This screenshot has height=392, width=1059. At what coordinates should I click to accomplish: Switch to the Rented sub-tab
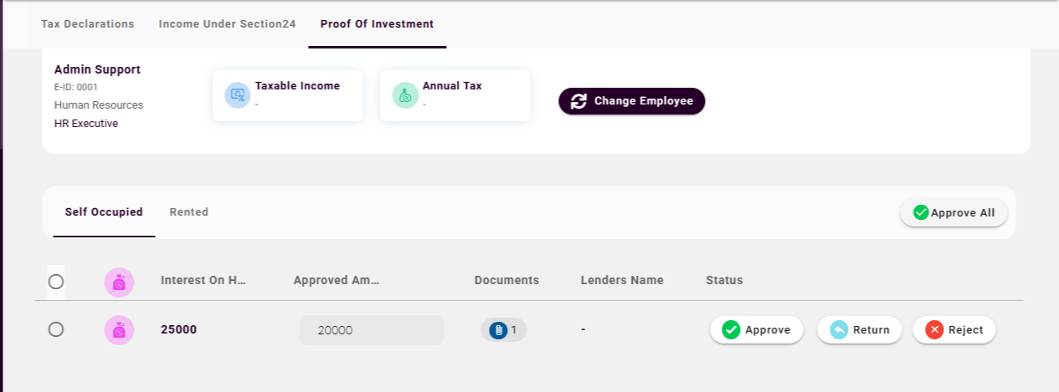189,212
